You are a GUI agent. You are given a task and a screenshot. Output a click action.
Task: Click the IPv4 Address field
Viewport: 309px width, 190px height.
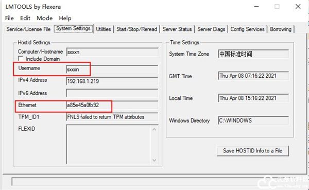point(112,81)
